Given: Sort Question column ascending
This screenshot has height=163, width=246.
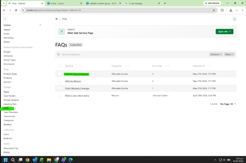Looking at the screenshot, I should pyautogui.click(x=76, y=66).
